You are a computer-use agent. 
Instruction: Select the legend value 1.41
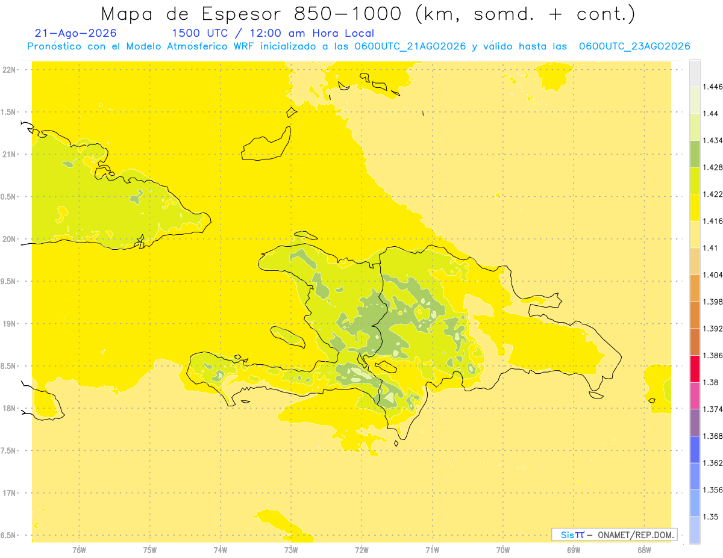point(711,248)
